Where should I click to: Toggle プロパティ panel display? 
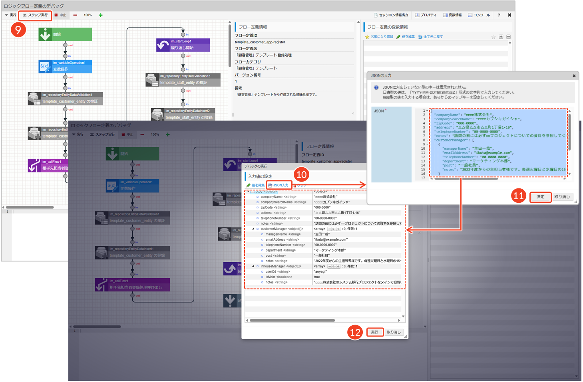click(x=426, y=15)
